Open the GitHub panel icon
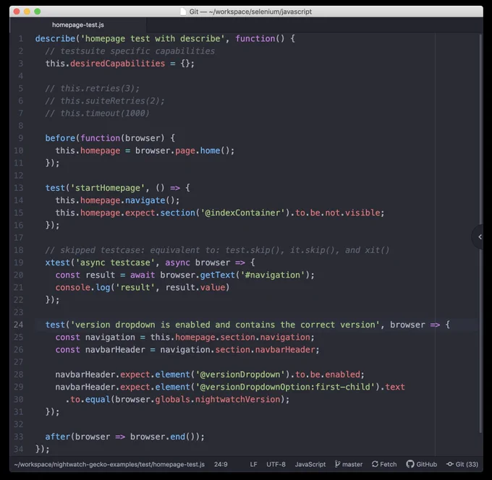This screenshot has width=492, height=480. click(410, 464)
